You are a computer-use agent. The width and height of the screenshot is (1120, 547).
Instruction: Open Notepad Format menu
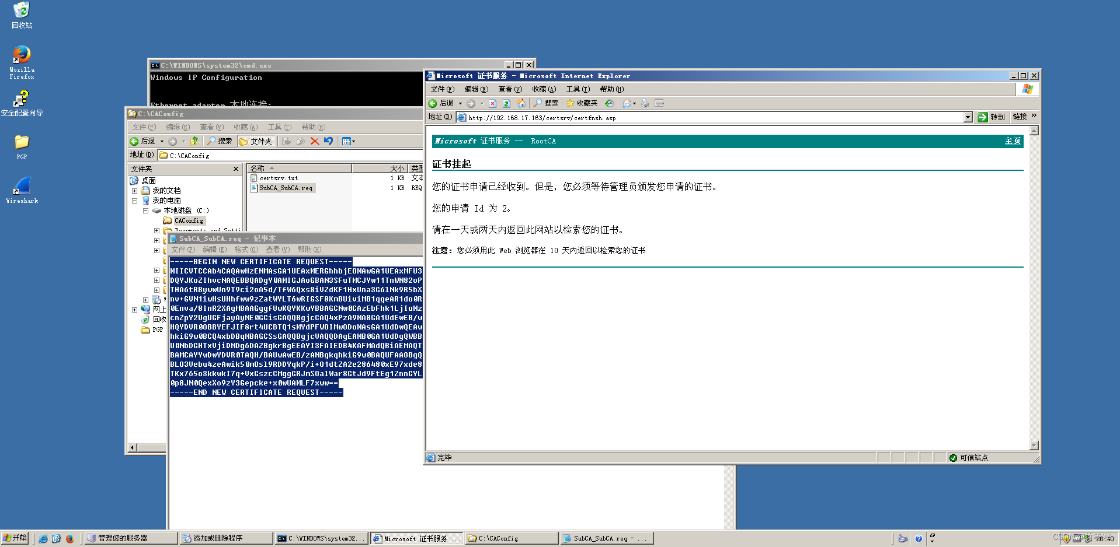coord(246,250)
